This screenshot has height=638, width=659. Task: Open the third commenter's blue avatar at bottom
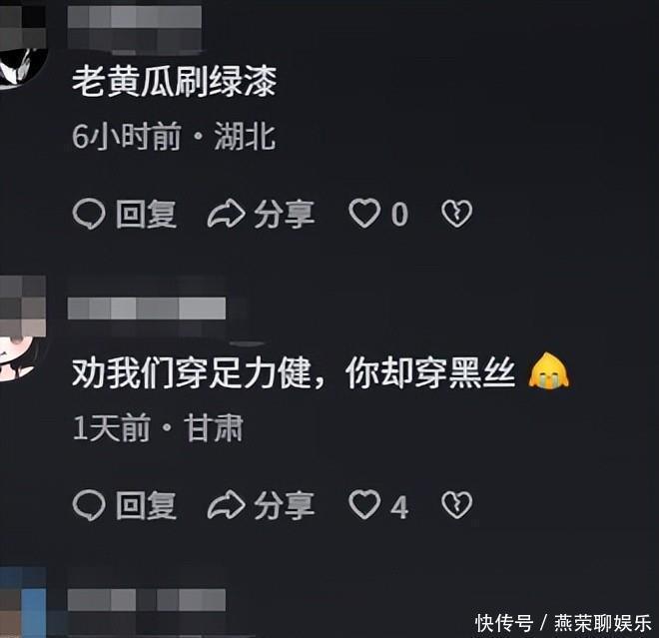(x=22, y=602)
